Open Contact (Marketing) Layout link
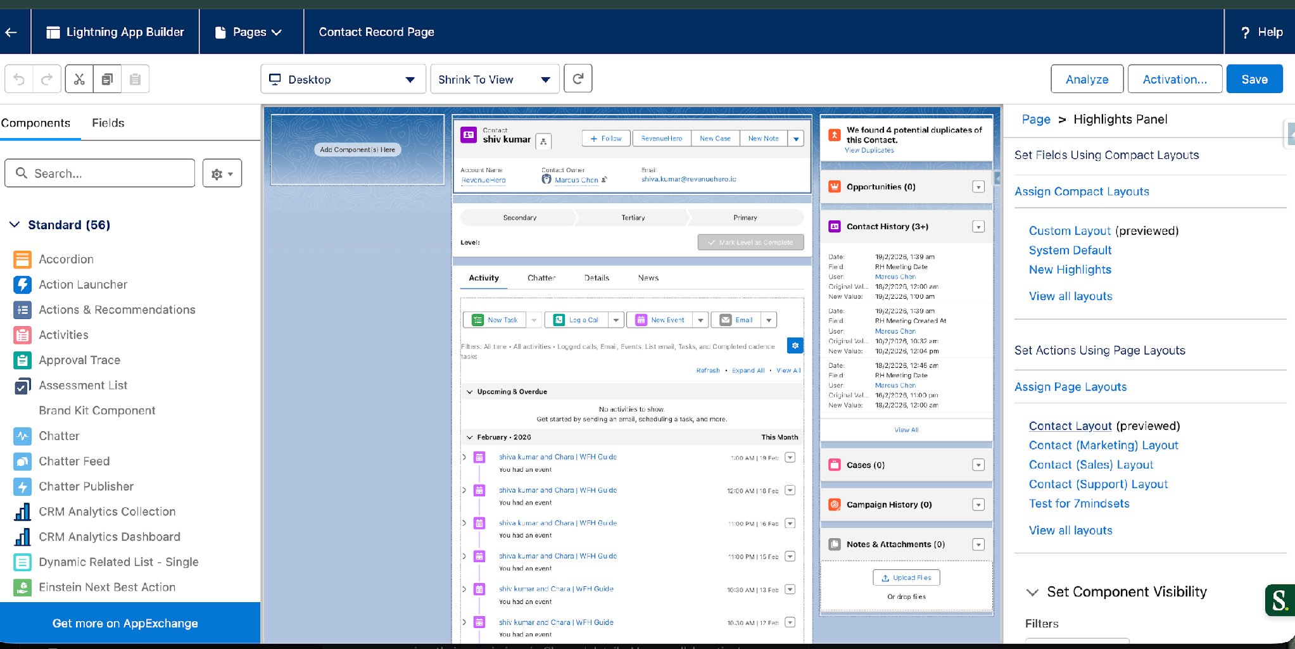This screenshot has height=649, width=1295. (1104, 446)
